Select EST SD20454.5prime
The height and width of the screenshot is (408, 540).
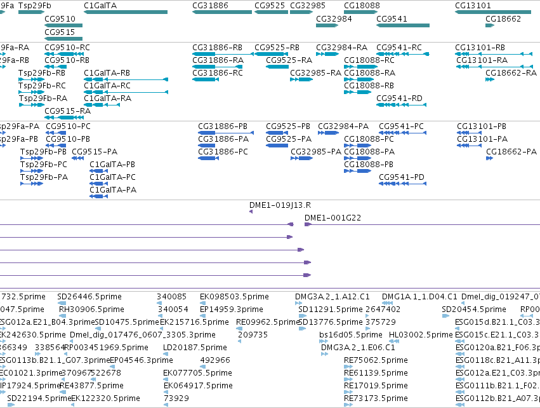tap(445, 316)
